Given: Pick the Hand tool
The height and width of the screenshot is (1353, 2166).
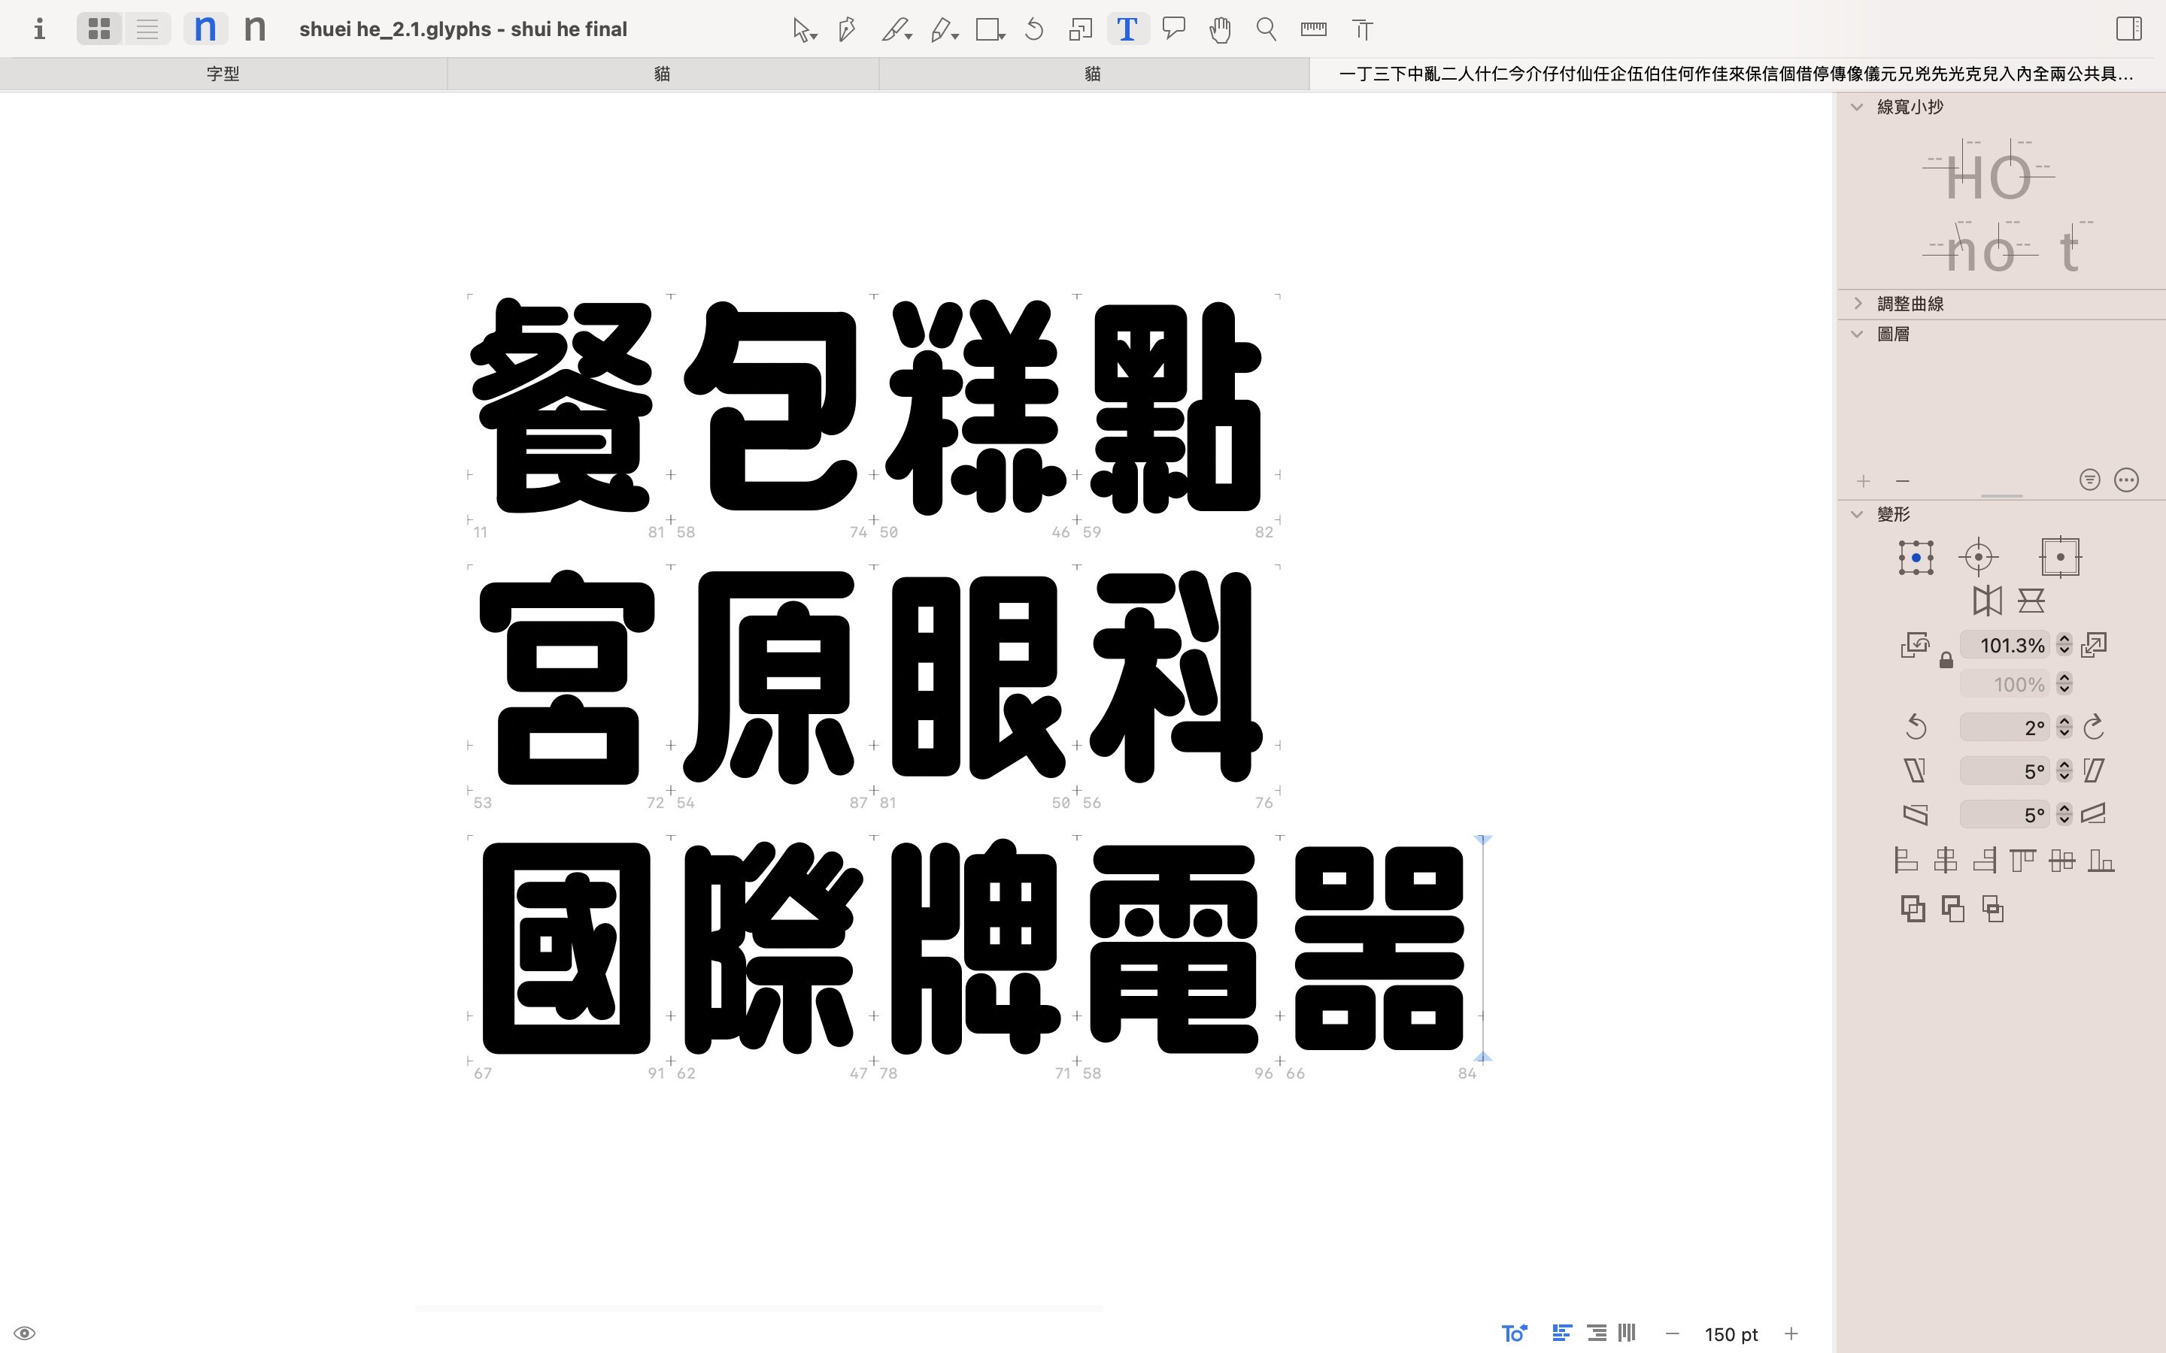Looking at the screenshot, I should [1220, 29].
